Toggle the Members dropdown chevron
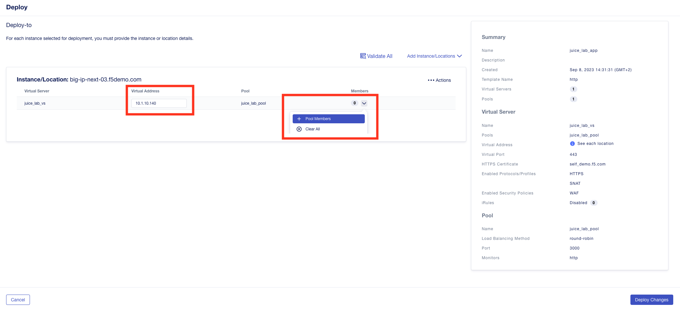The width and height of the screenshot is (680, 311). click(x=364, y=103)
